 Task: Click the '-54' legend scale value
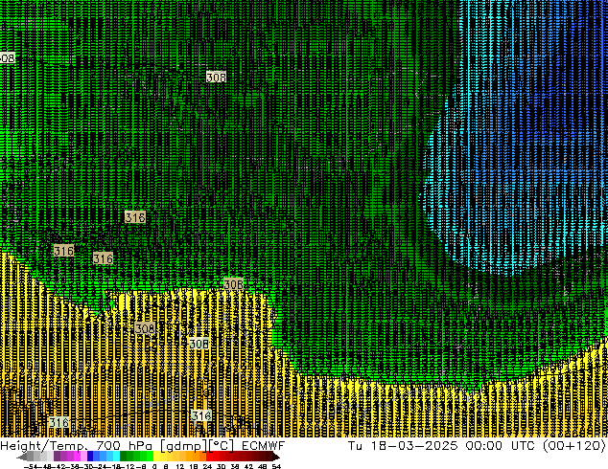tap(31, 466)
